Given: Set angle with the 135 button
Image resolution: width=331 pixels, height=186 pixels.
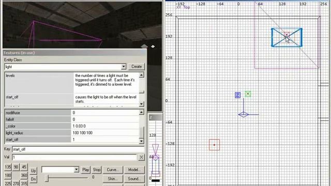Looking at the screenshot, I should point(8,167).
